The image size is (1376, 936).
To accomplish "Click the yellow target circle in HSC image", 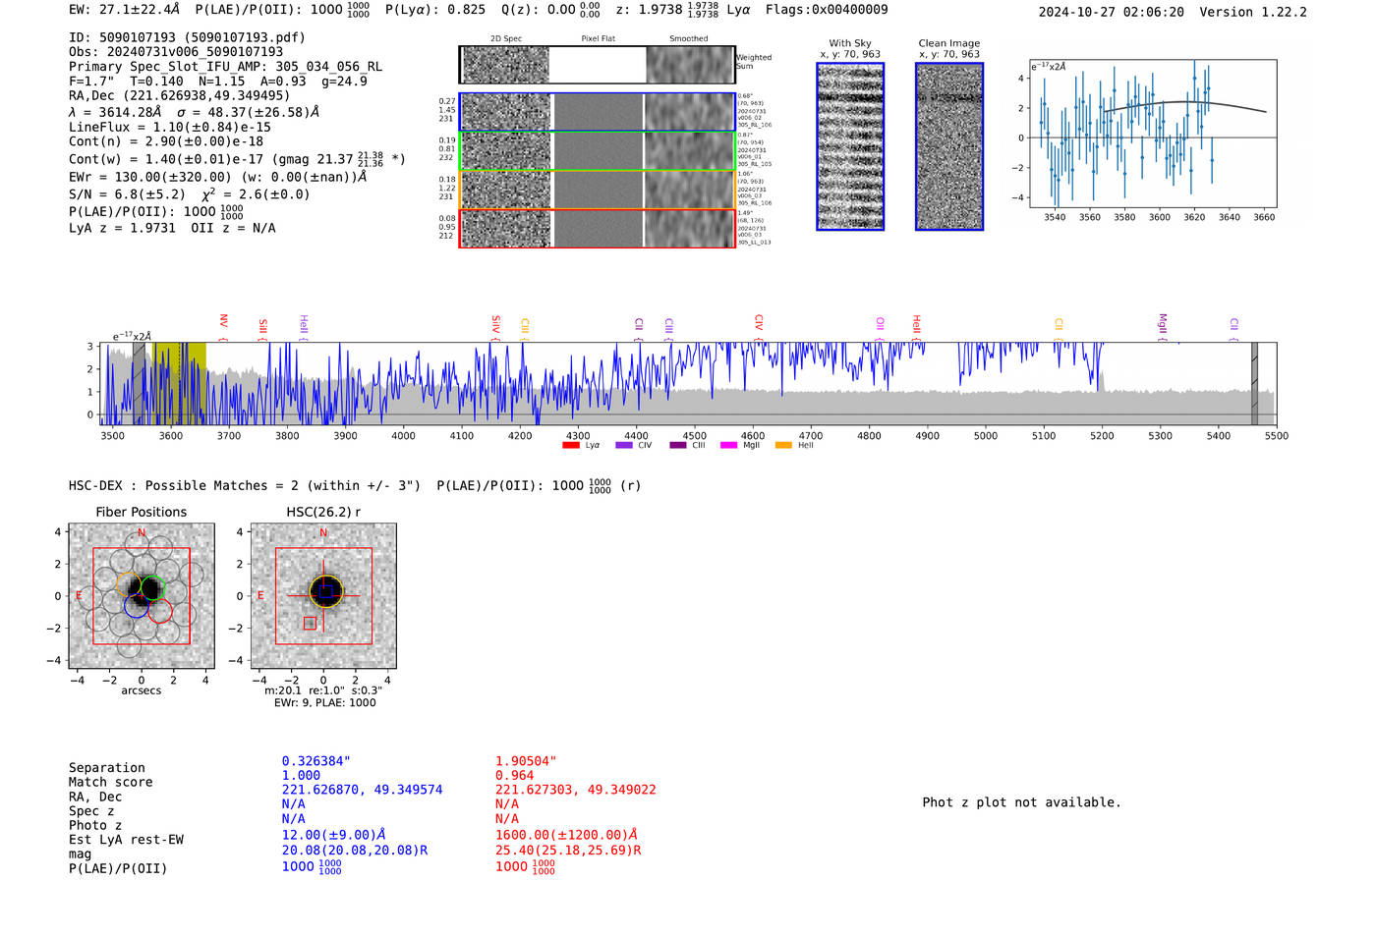I will (x=325, y=591).
